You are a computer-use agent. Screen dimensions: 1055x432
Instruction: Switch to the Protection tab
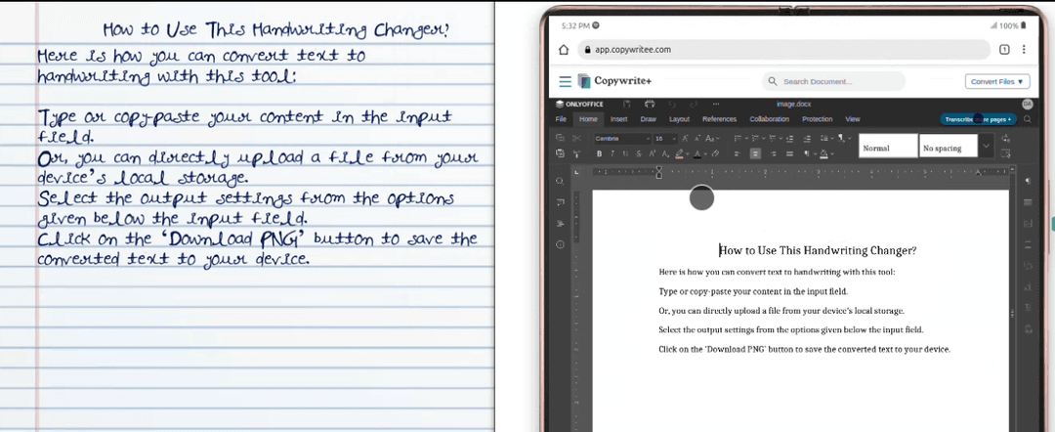[817, 119]
